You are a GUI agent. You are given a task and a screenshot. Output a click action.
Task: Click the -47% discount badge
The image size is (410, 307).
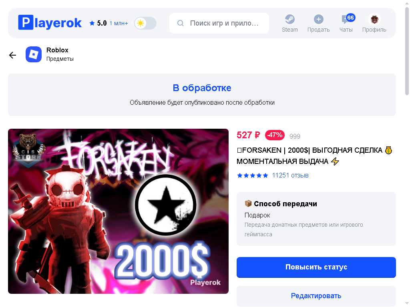tap(275, 135)
